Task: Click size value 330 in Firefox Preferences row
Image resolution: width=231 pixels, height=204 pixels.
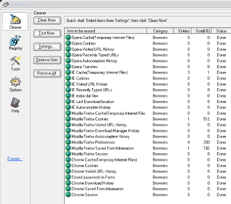Action: point(206,142)
